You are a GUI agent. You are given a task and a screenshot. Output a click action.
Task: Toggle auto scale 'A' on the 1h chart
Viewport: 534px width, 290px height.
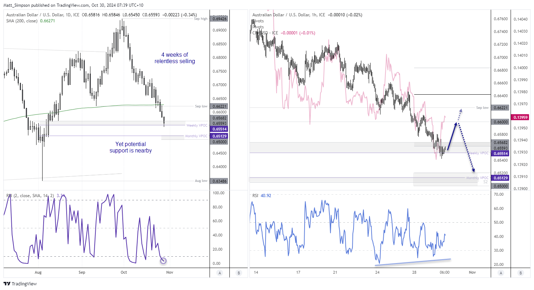pos(501,273)
